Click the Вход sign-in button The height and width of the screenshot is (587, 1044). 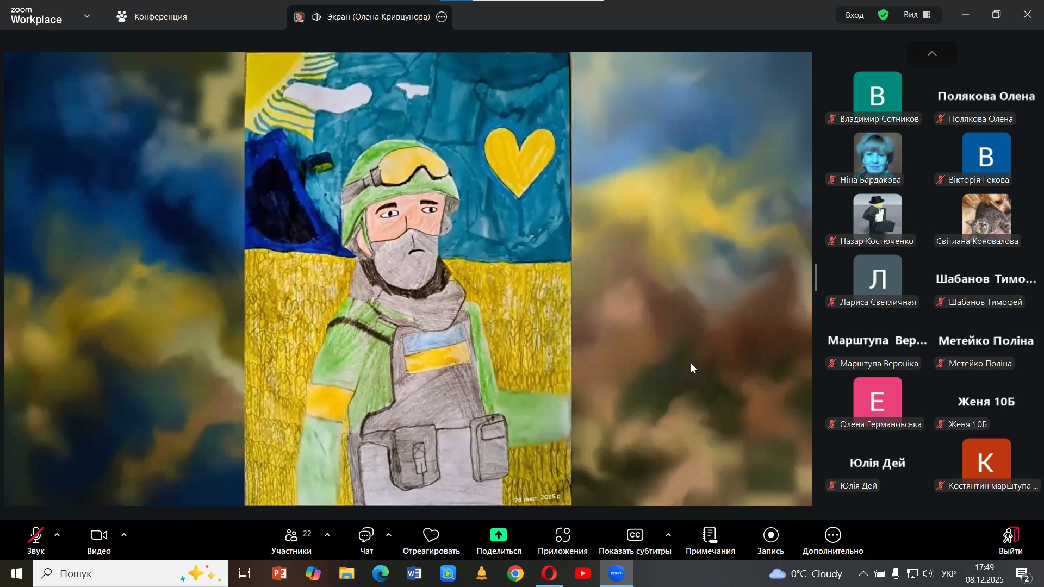pos(854,15)
